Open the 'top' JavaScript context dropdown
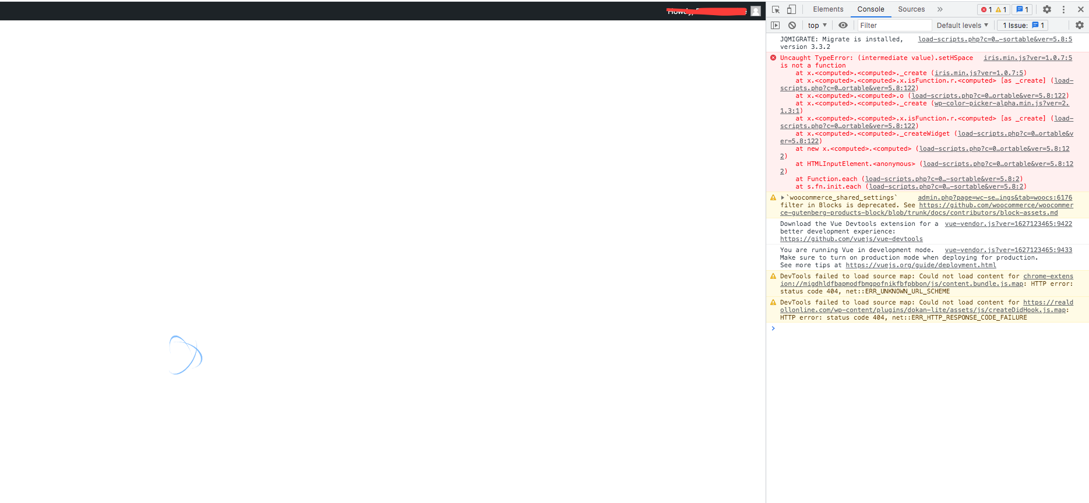Image resolution: width=1089 pixels, height=503 pixels. pyautogui.click(x=817, y=25)
